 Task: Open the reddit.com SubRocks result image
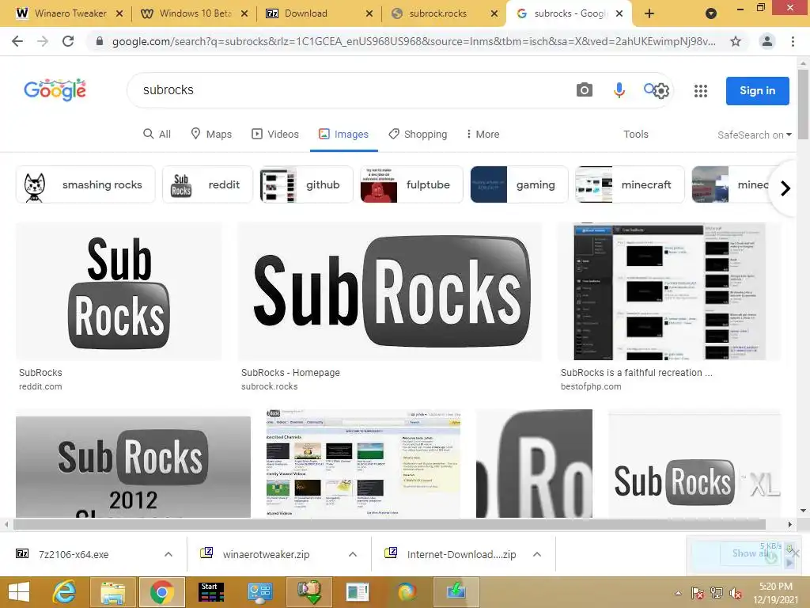119,291
